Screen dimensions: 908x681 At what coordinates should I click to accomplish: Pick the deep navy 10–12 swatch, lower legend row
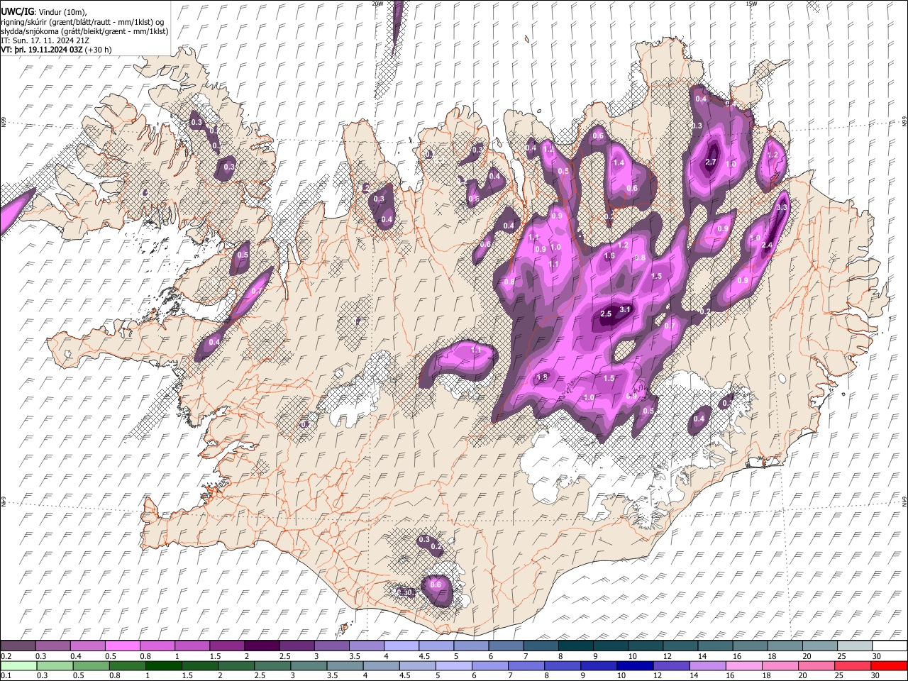[634, 665]
